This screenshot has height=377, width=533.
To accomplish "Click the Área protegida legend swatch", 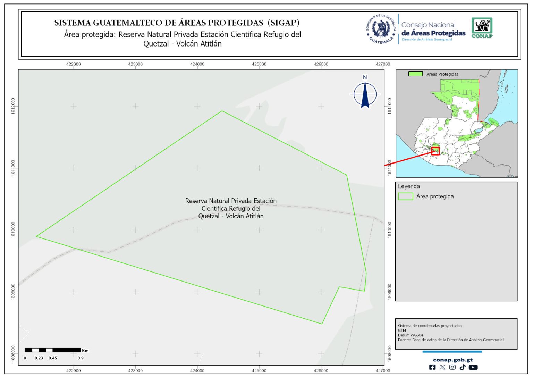I will pos(405,196).
